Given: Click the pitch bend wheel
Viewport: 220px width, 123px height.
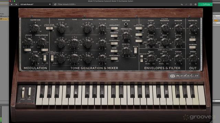Looking at the screenshot, I should pyautogui.click(x=23, y=93).
